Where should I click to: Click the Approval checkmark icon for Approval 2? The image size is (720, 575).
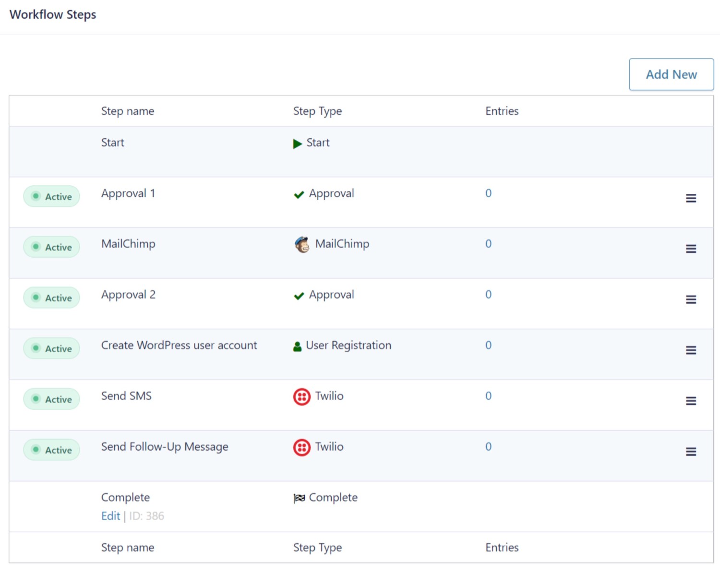pyautogui.click(x=299, y=296)
